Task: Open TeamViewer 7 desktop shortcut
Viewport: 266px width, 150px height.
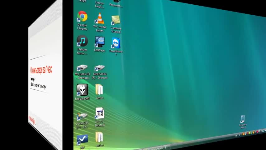Action: click(x=116, y=47)
